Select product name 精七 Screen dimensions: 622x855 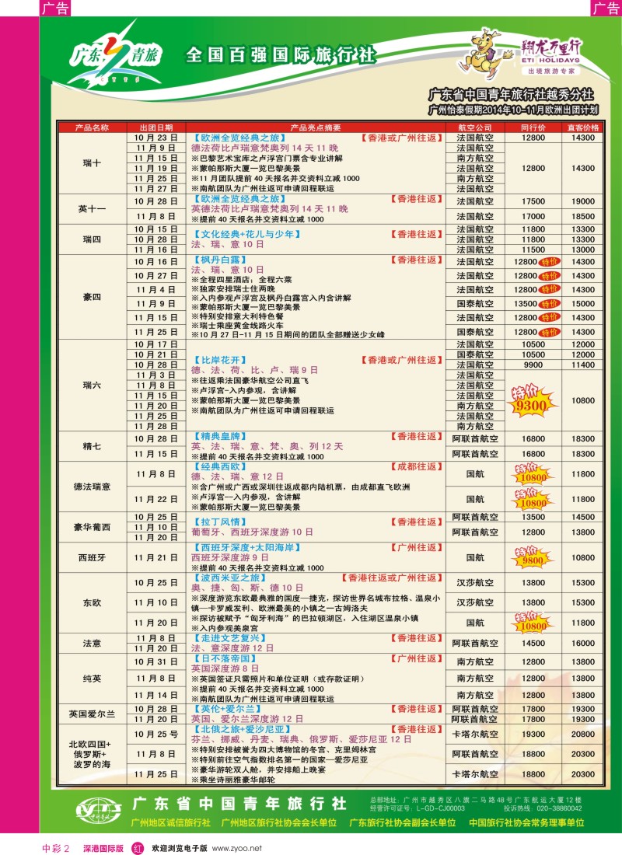[92, 446]
